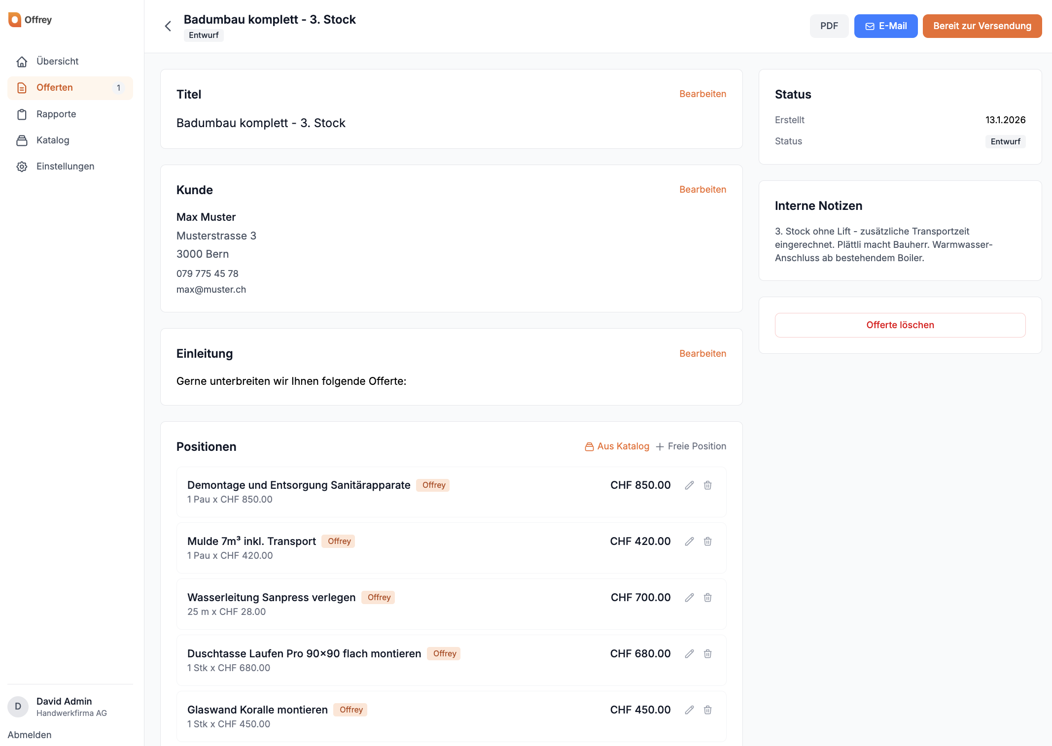Click the back arrow next to the title
This screenshot has height=746, width=1052.
coord(168,26)
